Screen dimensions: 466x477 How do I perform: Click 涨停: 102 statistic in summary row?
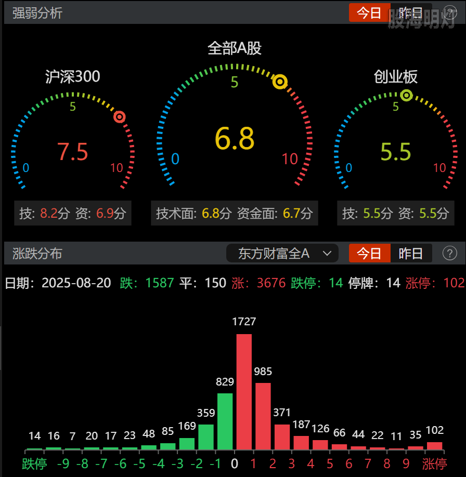click(435, 283)
